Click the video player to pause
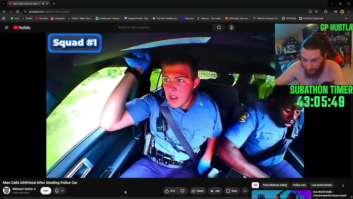353x199 pixels. coord(175,105)
